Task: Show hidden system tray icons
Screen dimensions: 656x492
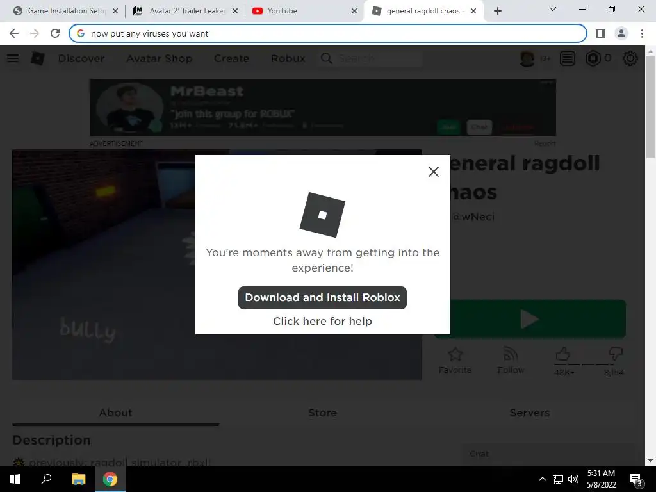Action: click(x=542, y=479)
